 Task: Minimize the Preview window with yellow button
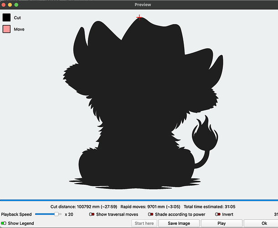pos(10,4)
